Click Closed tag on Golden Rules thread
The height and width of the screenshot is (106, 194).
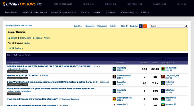pos(25,72)
